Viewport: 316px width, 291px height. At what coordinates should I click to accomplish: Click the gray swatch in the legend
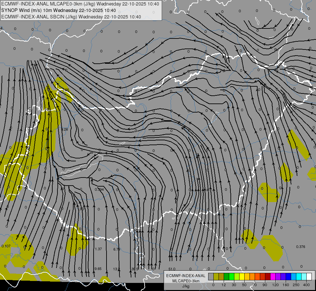(211, 277)
